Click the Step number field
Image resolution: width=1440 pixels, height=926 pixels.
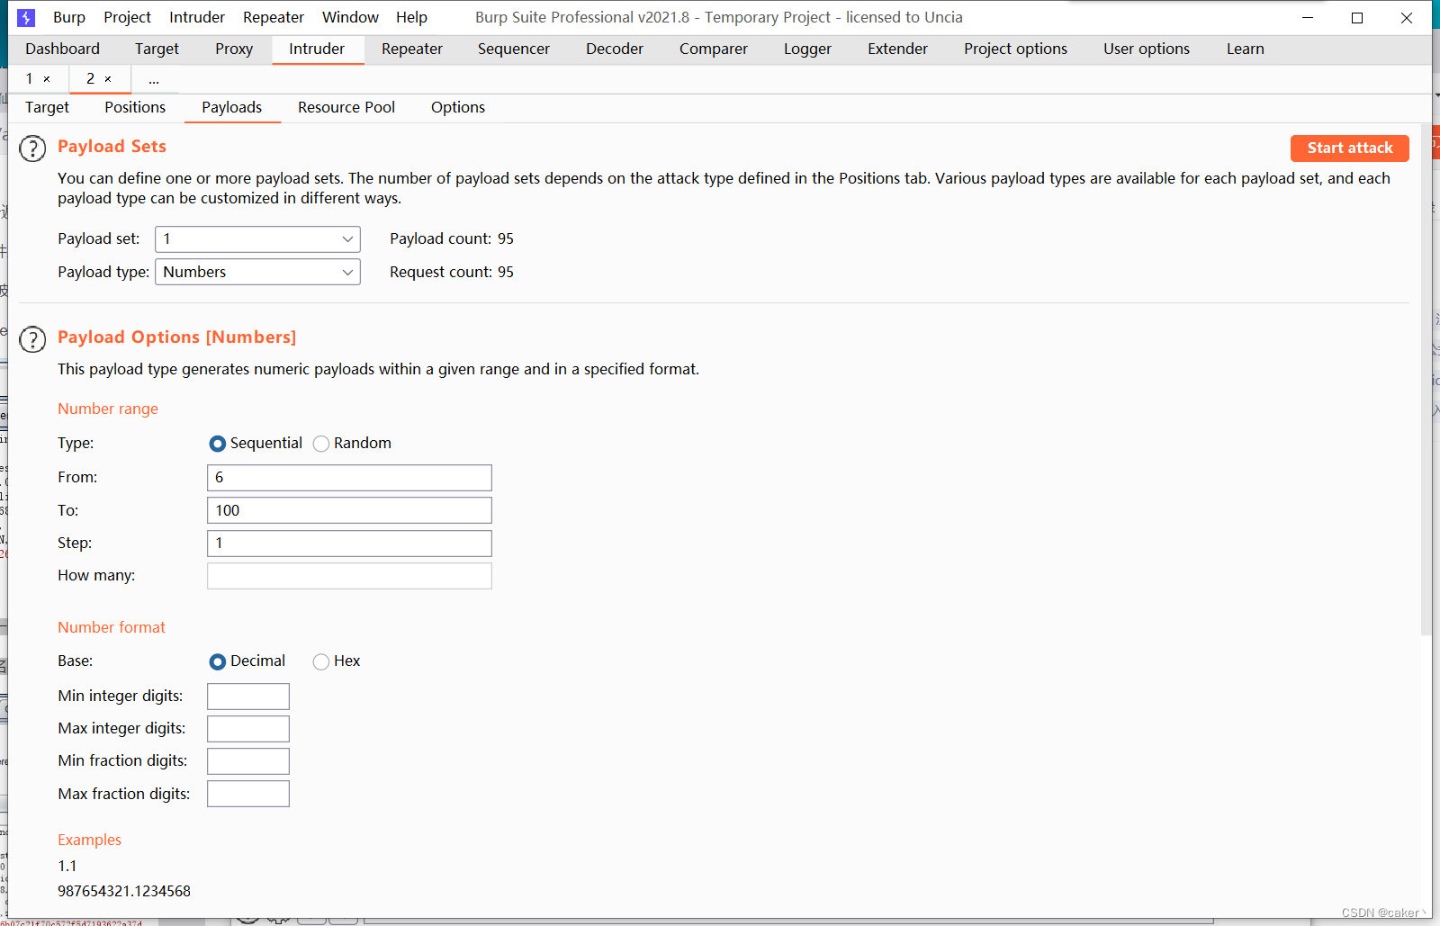[x=349, y=544]
